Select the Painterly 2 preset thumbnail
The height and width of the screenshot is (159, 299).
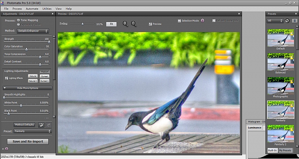point(280,134)
